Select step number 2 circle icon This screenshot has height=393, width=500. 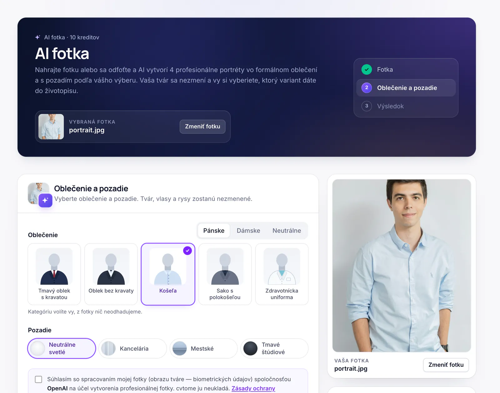[x=367, y=88]
